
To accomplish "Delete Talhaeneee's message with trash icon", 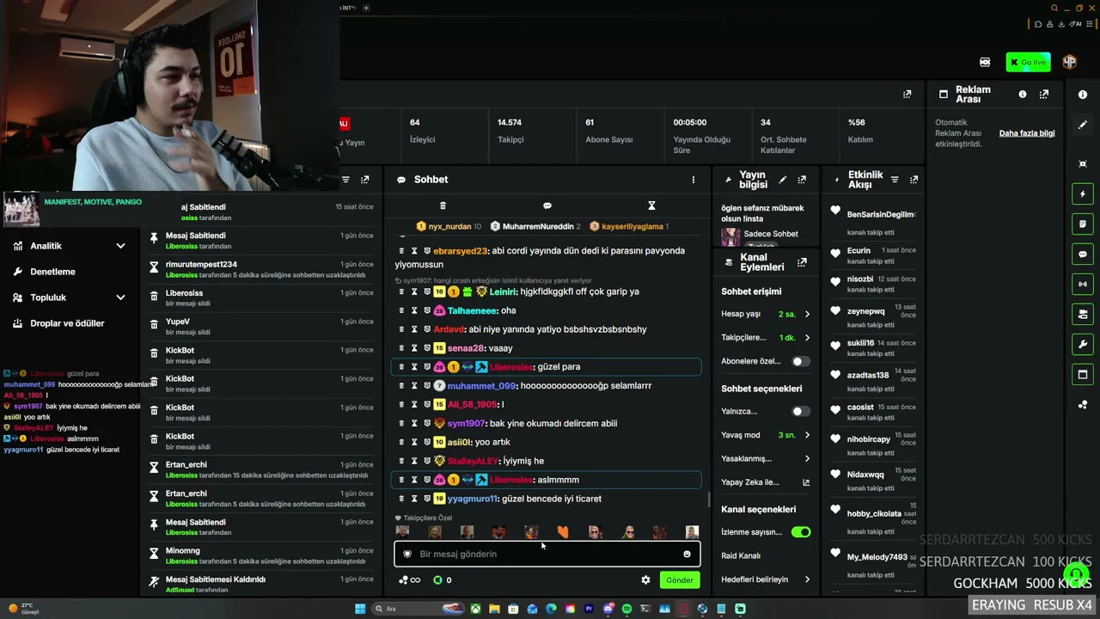I will 401,310.
